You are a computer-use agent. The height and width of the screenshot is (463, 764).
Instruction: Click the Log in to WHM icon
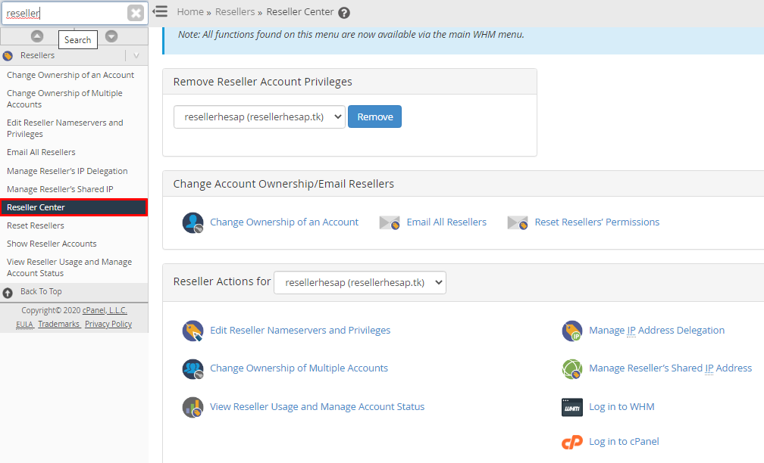[x=572, y=407]
